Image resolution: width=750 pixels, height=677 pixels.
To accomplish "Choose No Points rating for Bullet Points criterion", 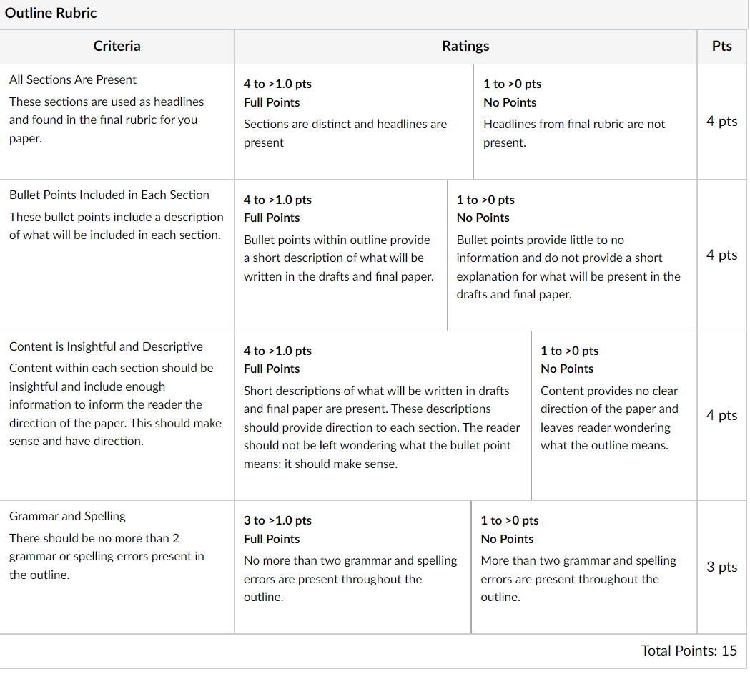I will pos(572,255).
